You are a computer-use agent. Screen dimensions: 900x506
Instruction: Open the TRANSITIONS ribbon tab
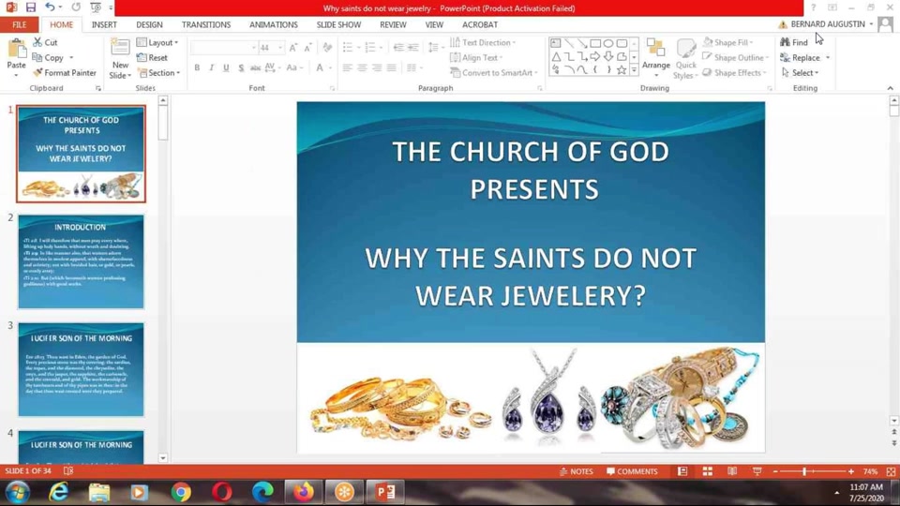(205, 25)
